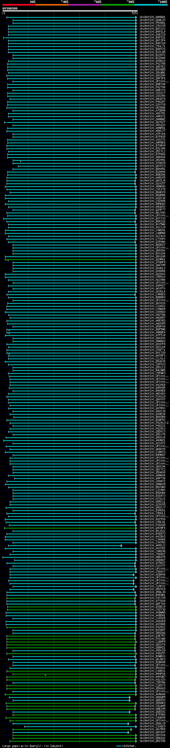Select hit label UniRef100_Q5CLC3
Image resolution: width=170 pixels, height=748 pixels.
(x=152, y=367)
